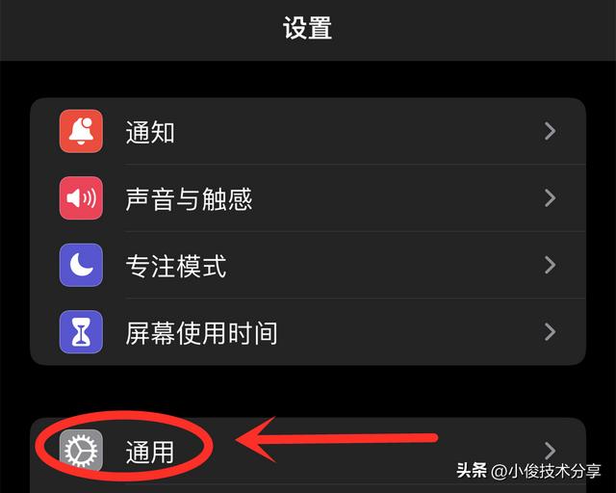616x493 pixels.
Task: Open the 声音与触感 row chevron
Action: click(550, 197)
